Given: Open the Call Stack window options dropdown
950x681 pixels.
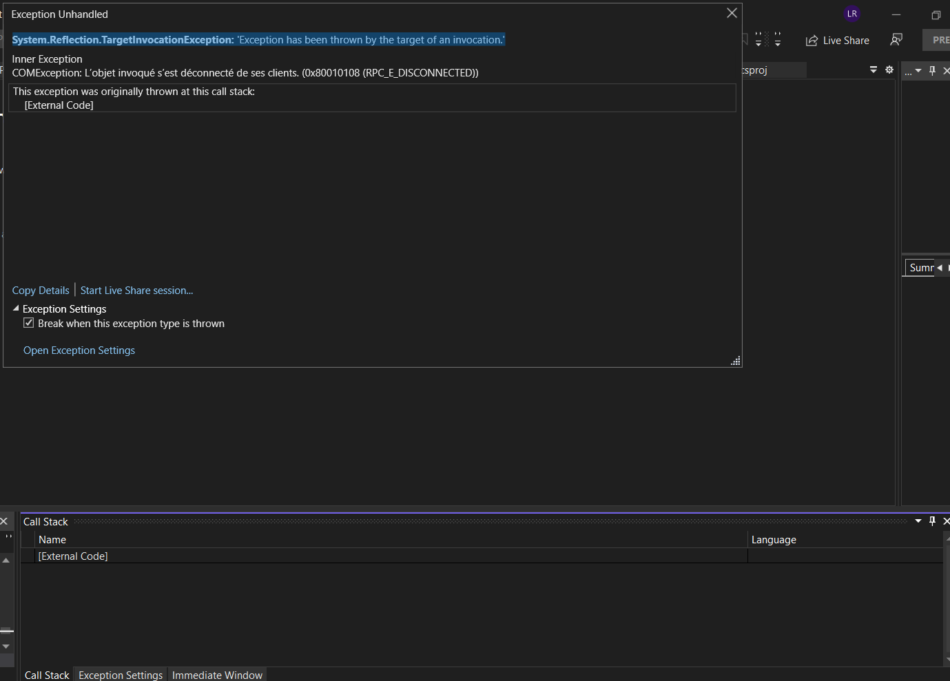Looking at the screenshot, I should tap(917, 521).
